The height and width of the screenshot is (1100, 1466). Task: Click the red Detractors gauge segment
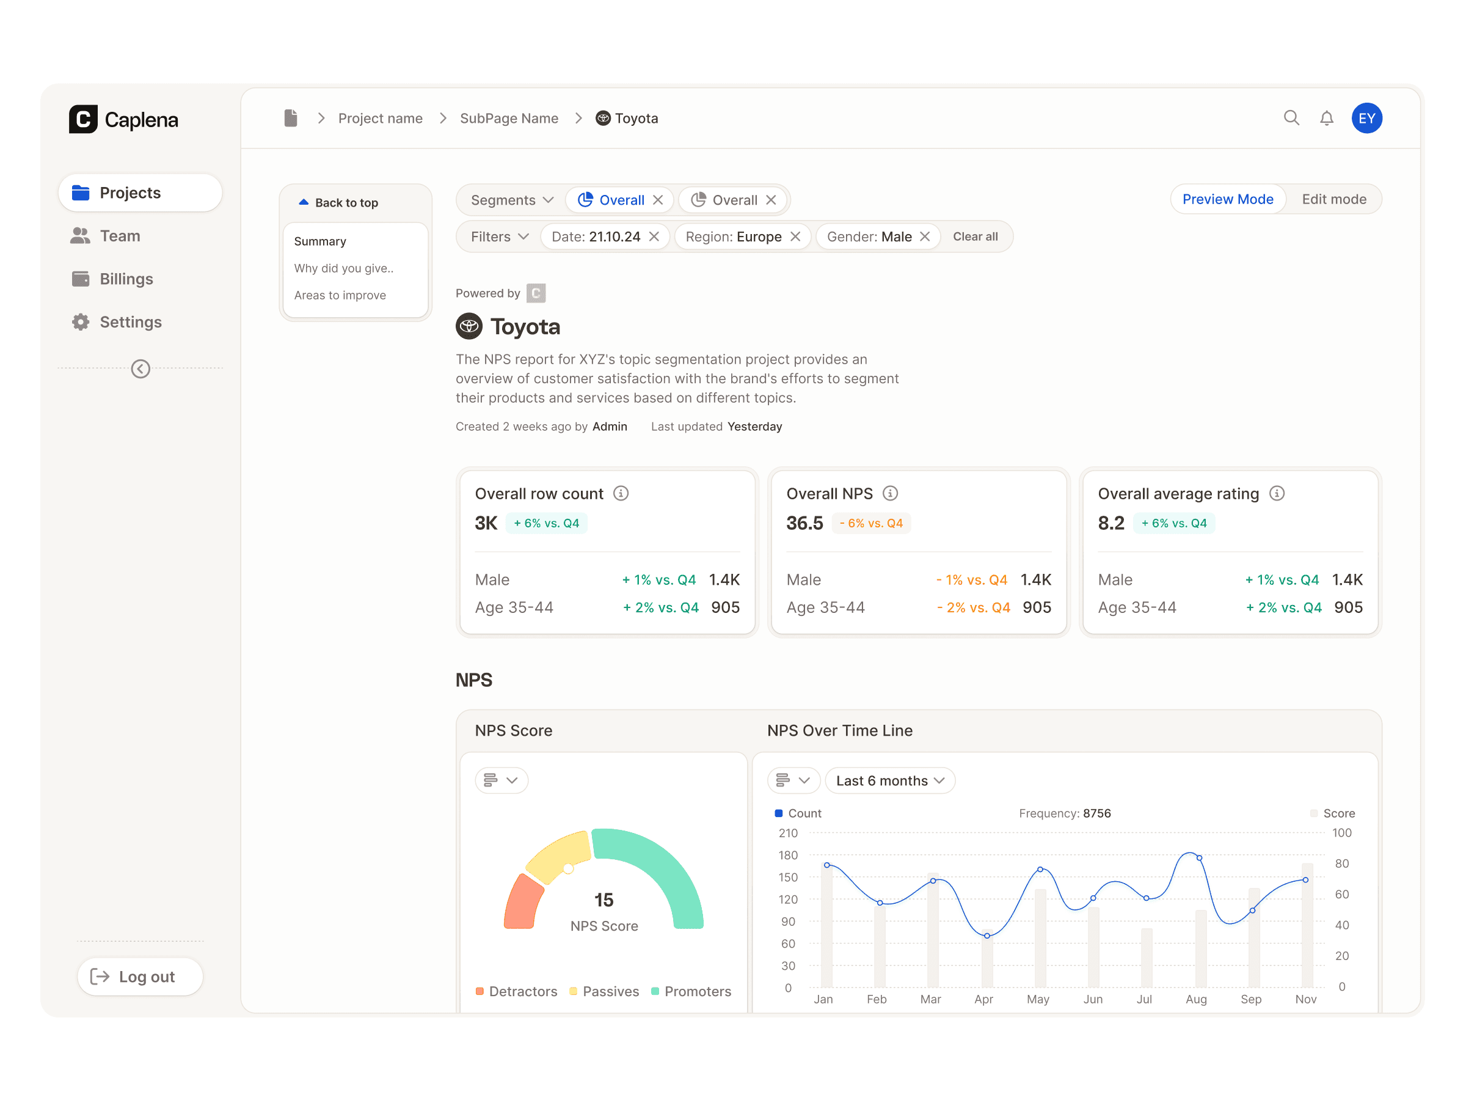tap(522, 903)
